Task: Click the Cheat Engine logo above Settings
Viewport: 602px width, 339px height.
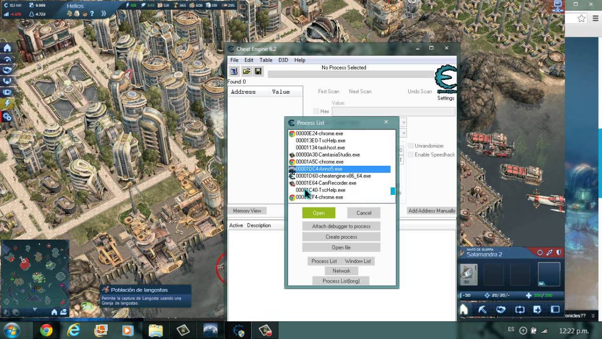Action: pyautogui.click(x=445, y=80)
